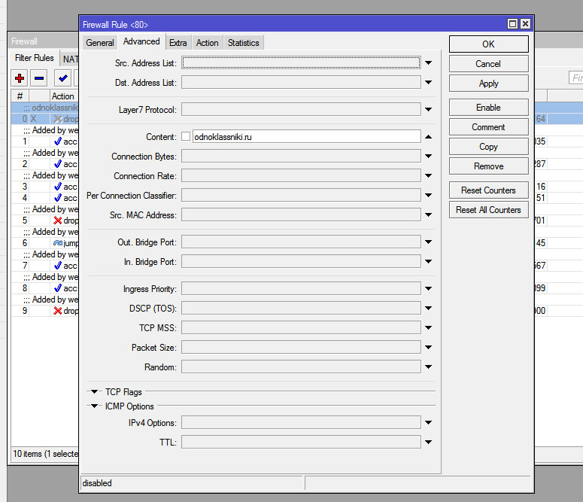
Task: Click the blue checkmark enable rule icon
Action: (x=63, y=78)
